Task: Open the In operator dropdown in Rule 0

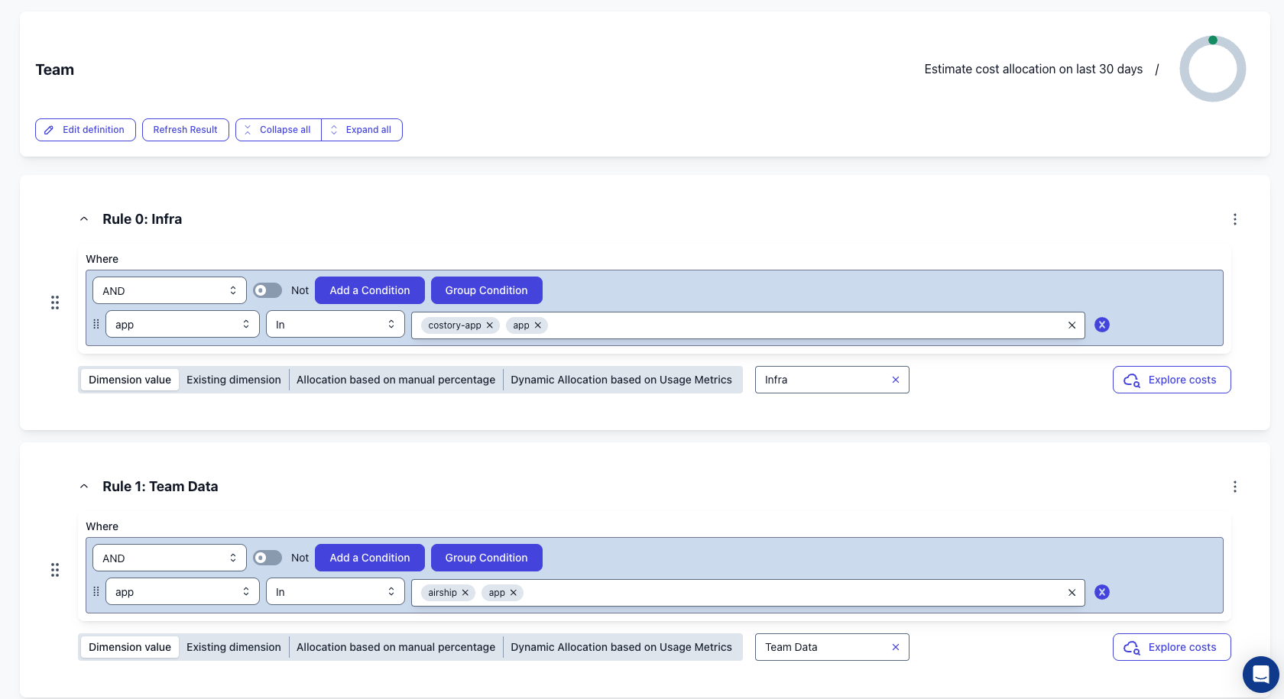Action: pos(336,325)
